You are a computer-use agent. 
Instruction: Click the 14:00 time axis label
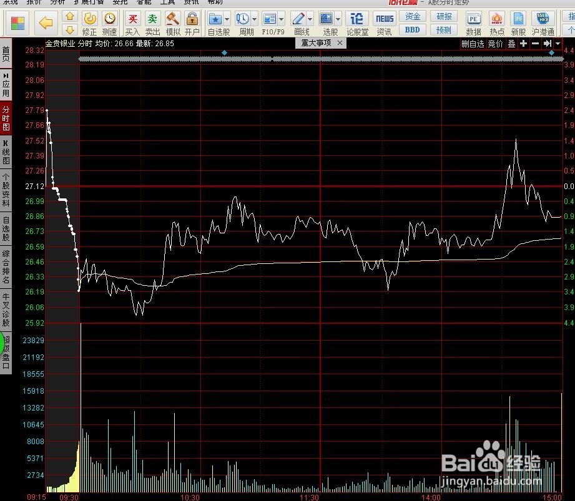431,497
